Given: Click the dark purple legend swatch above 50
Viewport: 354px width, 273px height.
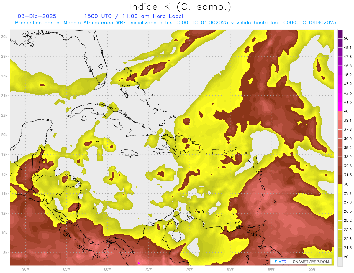Looking at the screenshot, I should (340, 34).
